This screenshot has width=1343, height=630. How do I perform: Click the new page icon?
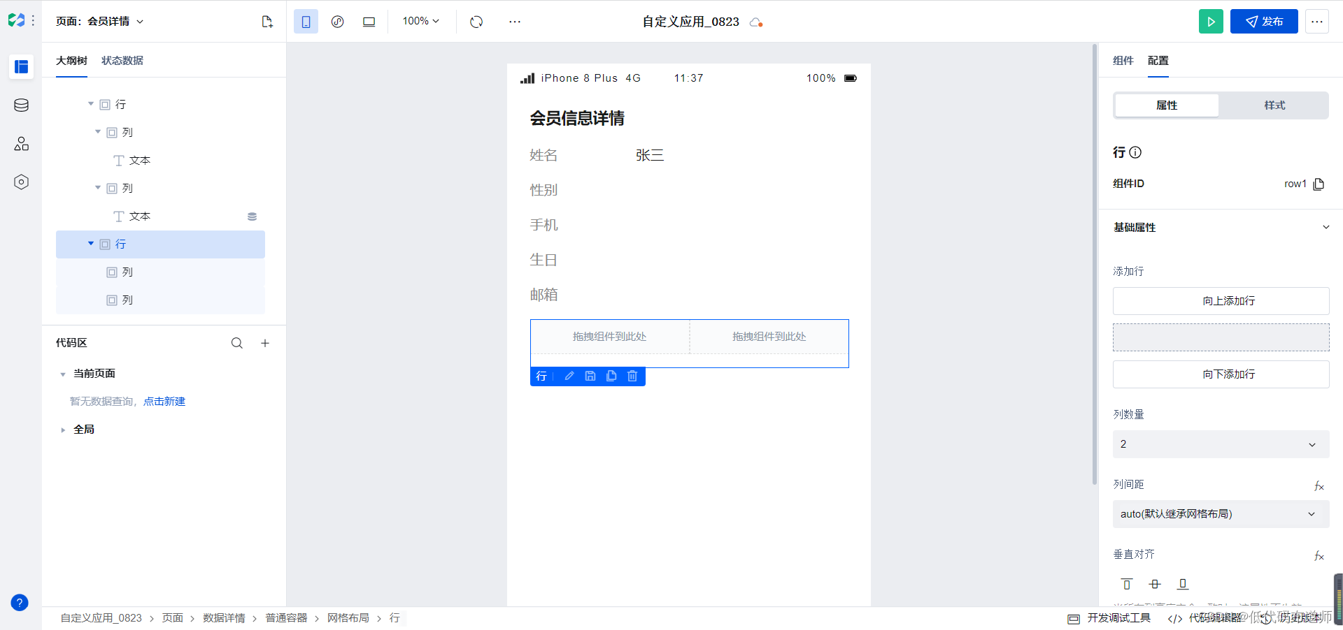click(267, 22)
